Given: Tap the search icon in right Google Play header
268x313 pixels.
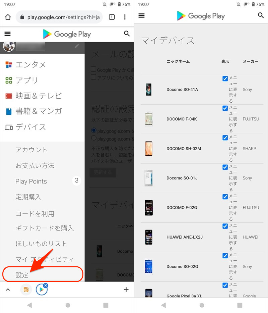Looking at the screenshot, I should click(261, 16).
